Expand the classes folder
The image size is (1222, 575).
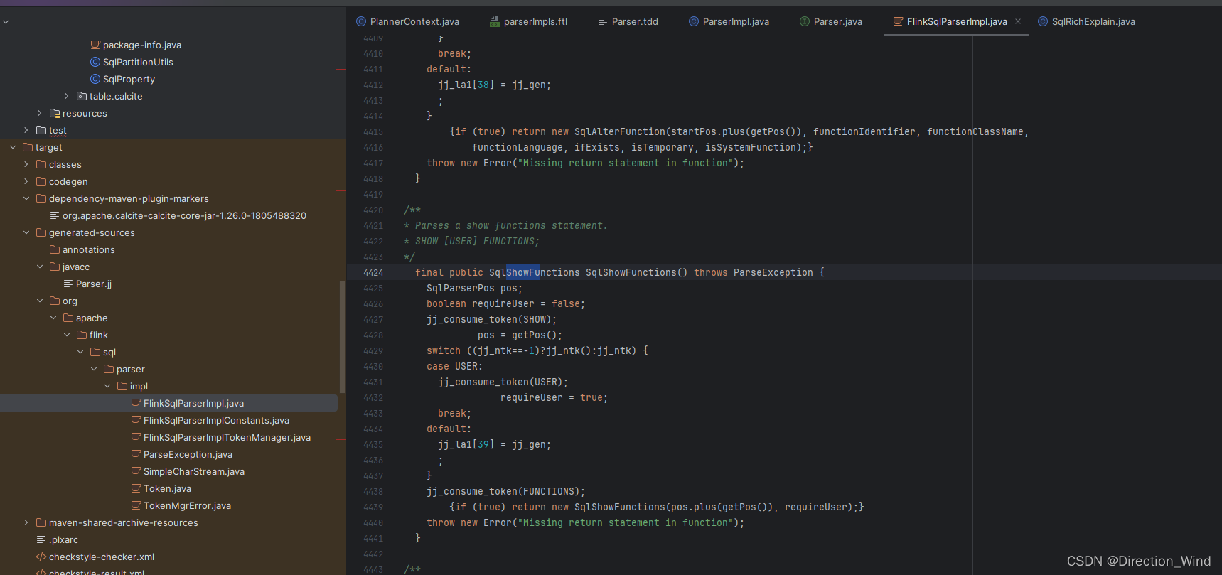point(26,164)
